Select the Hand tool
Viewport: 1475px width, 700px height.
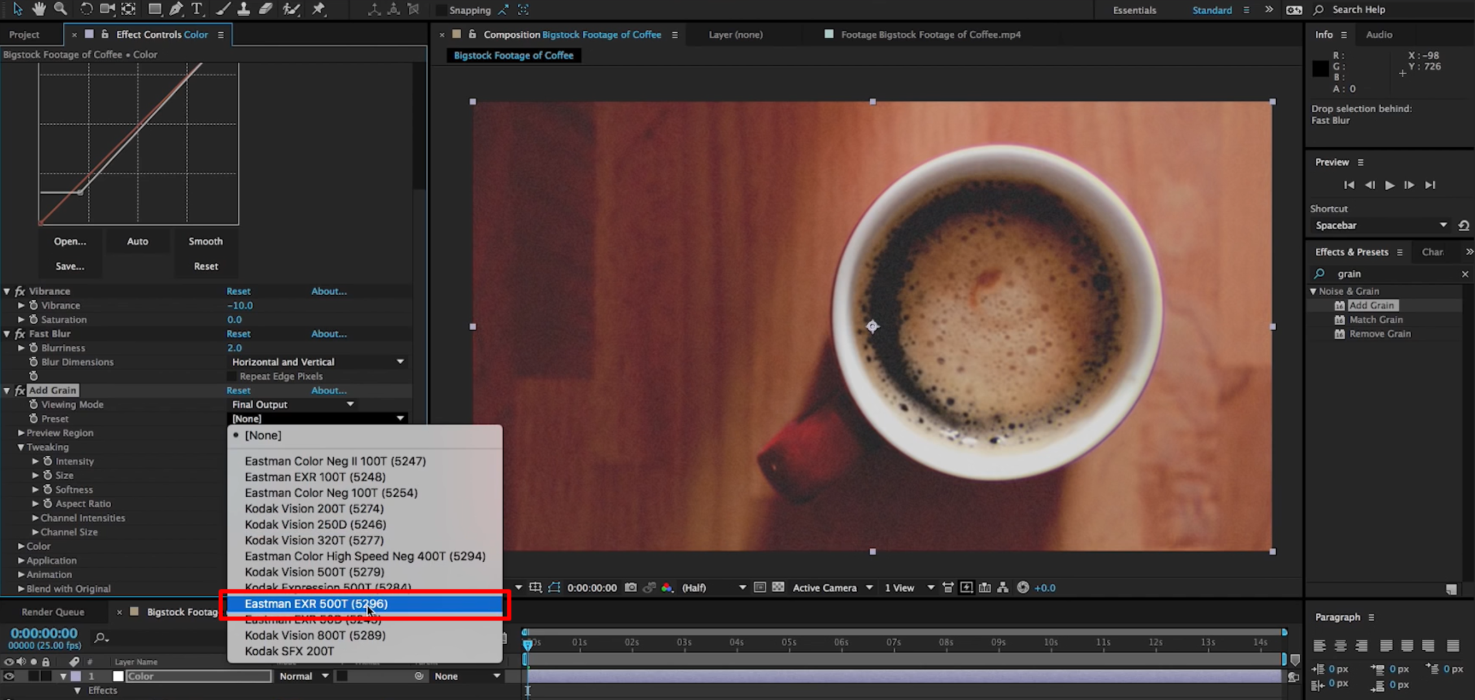click(38, 9)
